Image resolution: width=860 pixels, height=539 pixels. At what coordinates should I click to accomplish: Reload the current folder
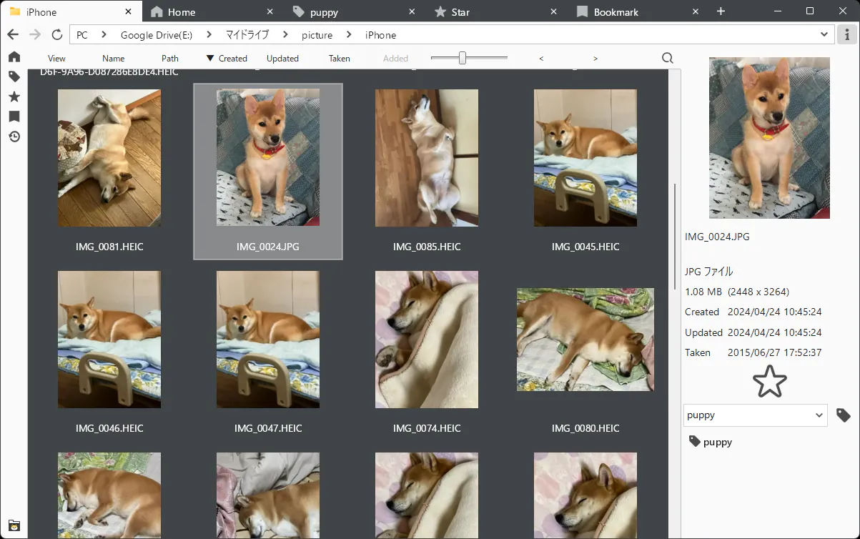(x=57, y=34)
